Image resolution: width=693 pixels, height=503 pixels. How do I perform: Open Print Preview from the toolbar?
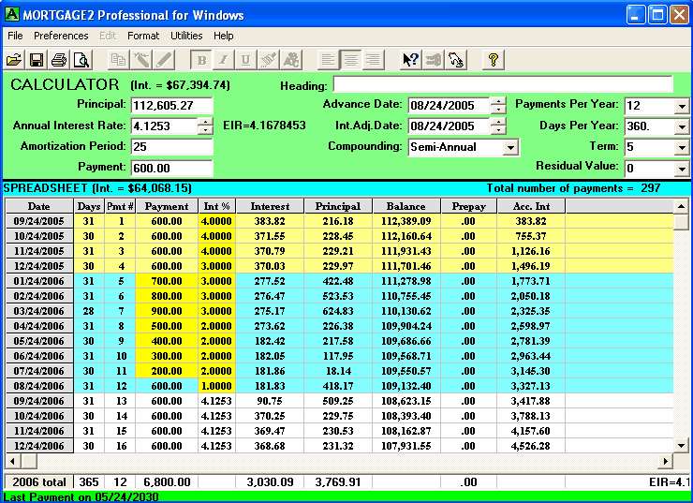(x=81, y=60)
